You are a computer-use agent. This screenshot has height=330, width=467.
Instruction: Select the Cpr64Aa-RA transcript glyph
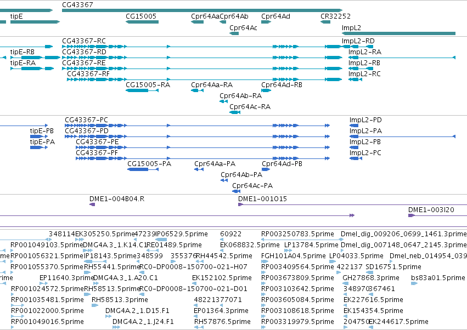[x=197, y=90]
